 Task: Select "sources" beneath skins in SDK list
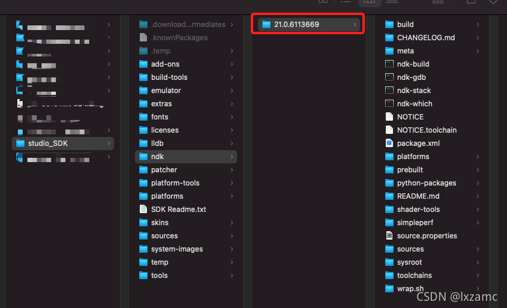click(164, 235)
